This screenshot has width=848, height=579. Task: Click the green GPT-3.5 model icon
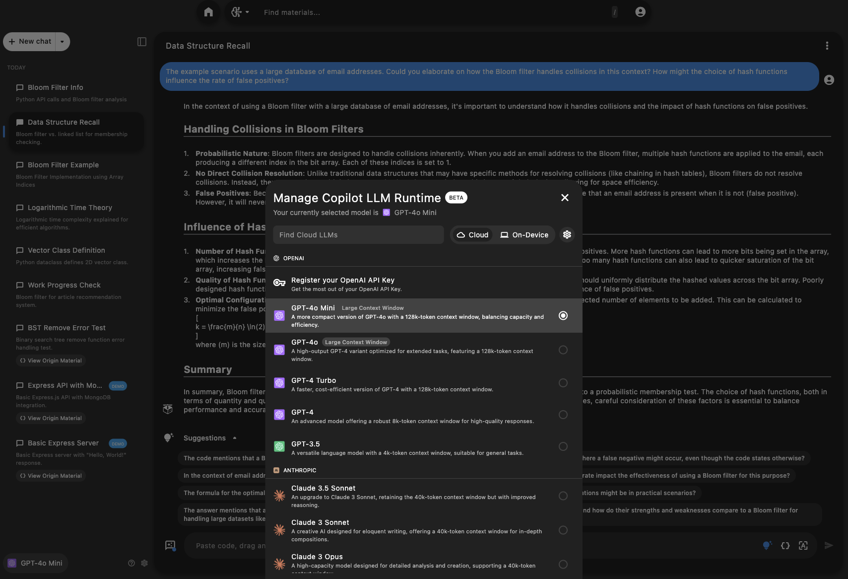(279, 446)
